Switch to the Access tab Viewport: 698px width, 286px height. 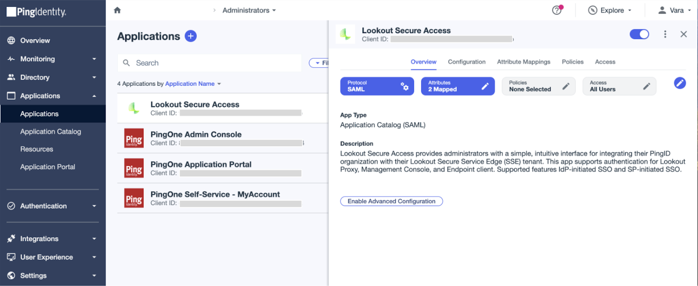click(x=605, y=62)
